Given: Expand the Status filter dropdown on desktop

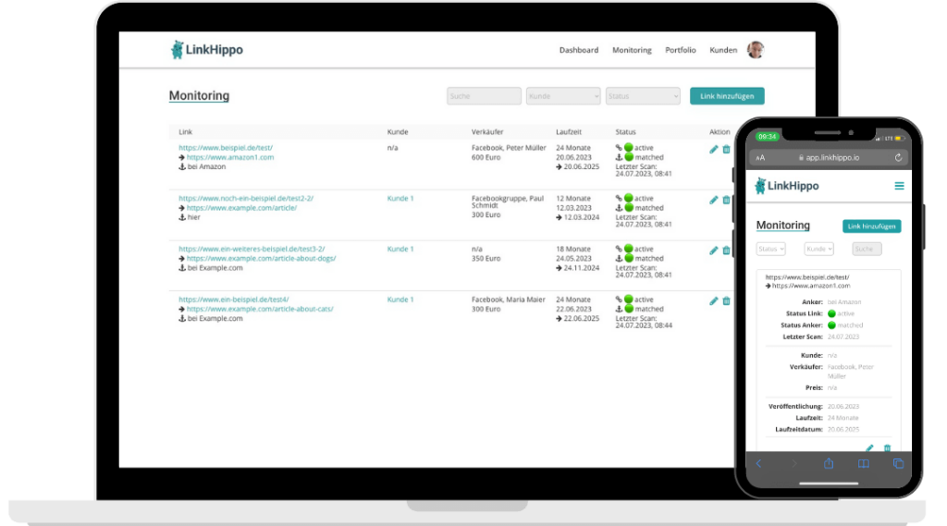Looking at the screenshot, I should [643, 96].
